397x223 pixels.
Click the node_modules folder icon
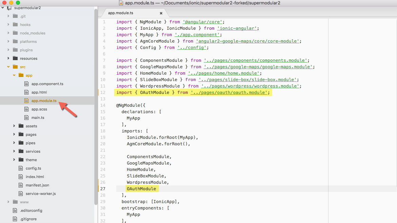pos(15,33)
